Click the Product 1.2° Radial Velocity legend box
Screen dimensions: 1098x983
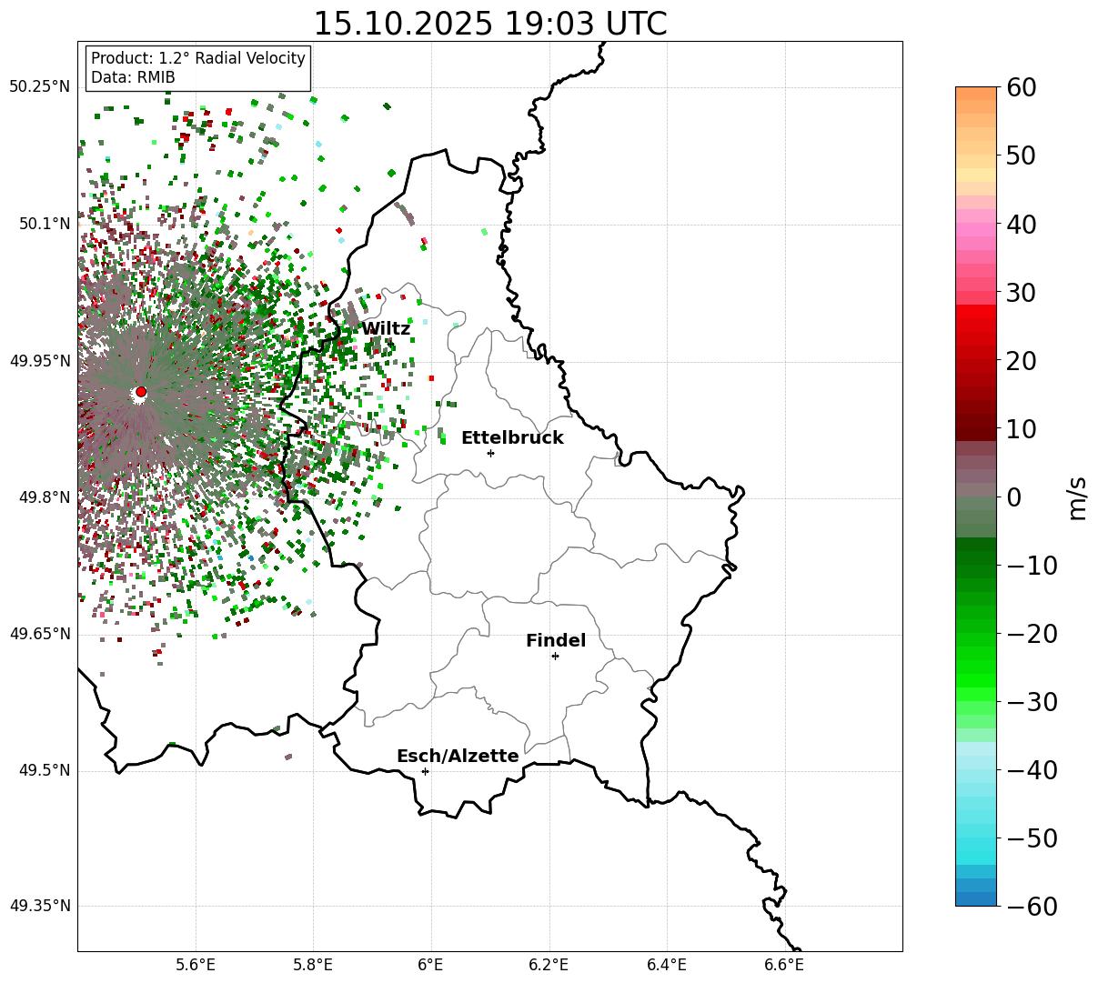click(198, 68)
